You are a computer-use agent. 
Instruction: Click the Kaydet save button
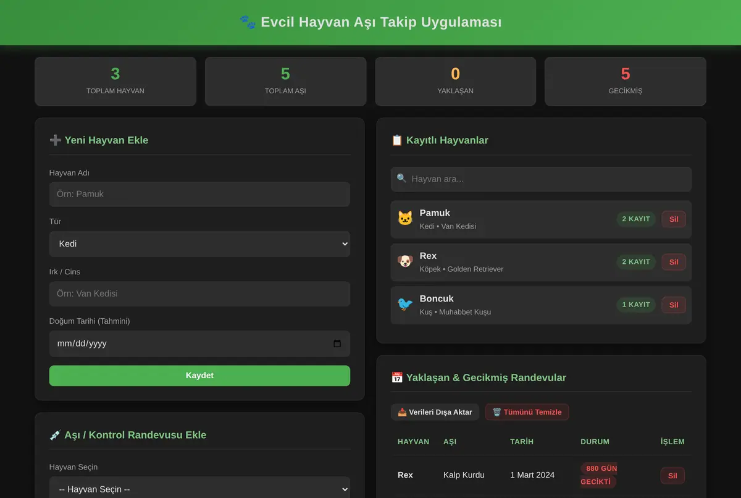point(199,376)
